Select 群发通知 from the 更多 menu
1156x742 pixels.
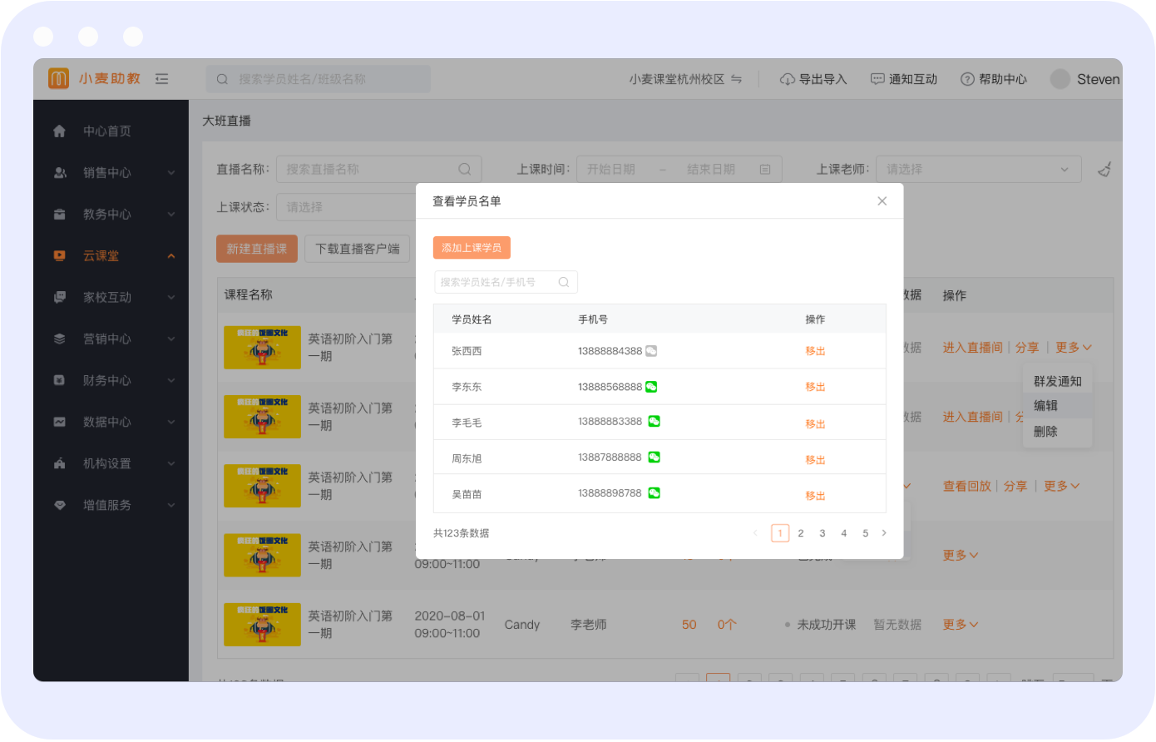(1058, 381)
